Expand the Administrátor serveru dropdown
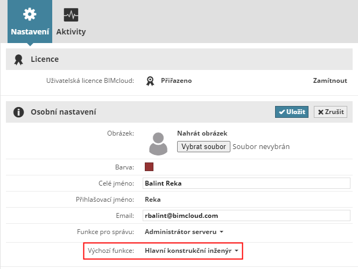The width and height of the screenshot is (358, 269). click(x=184, y=232)
